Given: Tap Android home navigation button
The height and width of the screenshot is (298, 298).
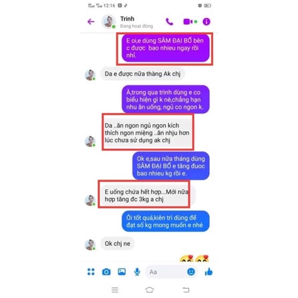Looking at the screenshot, I should [150, 290].
